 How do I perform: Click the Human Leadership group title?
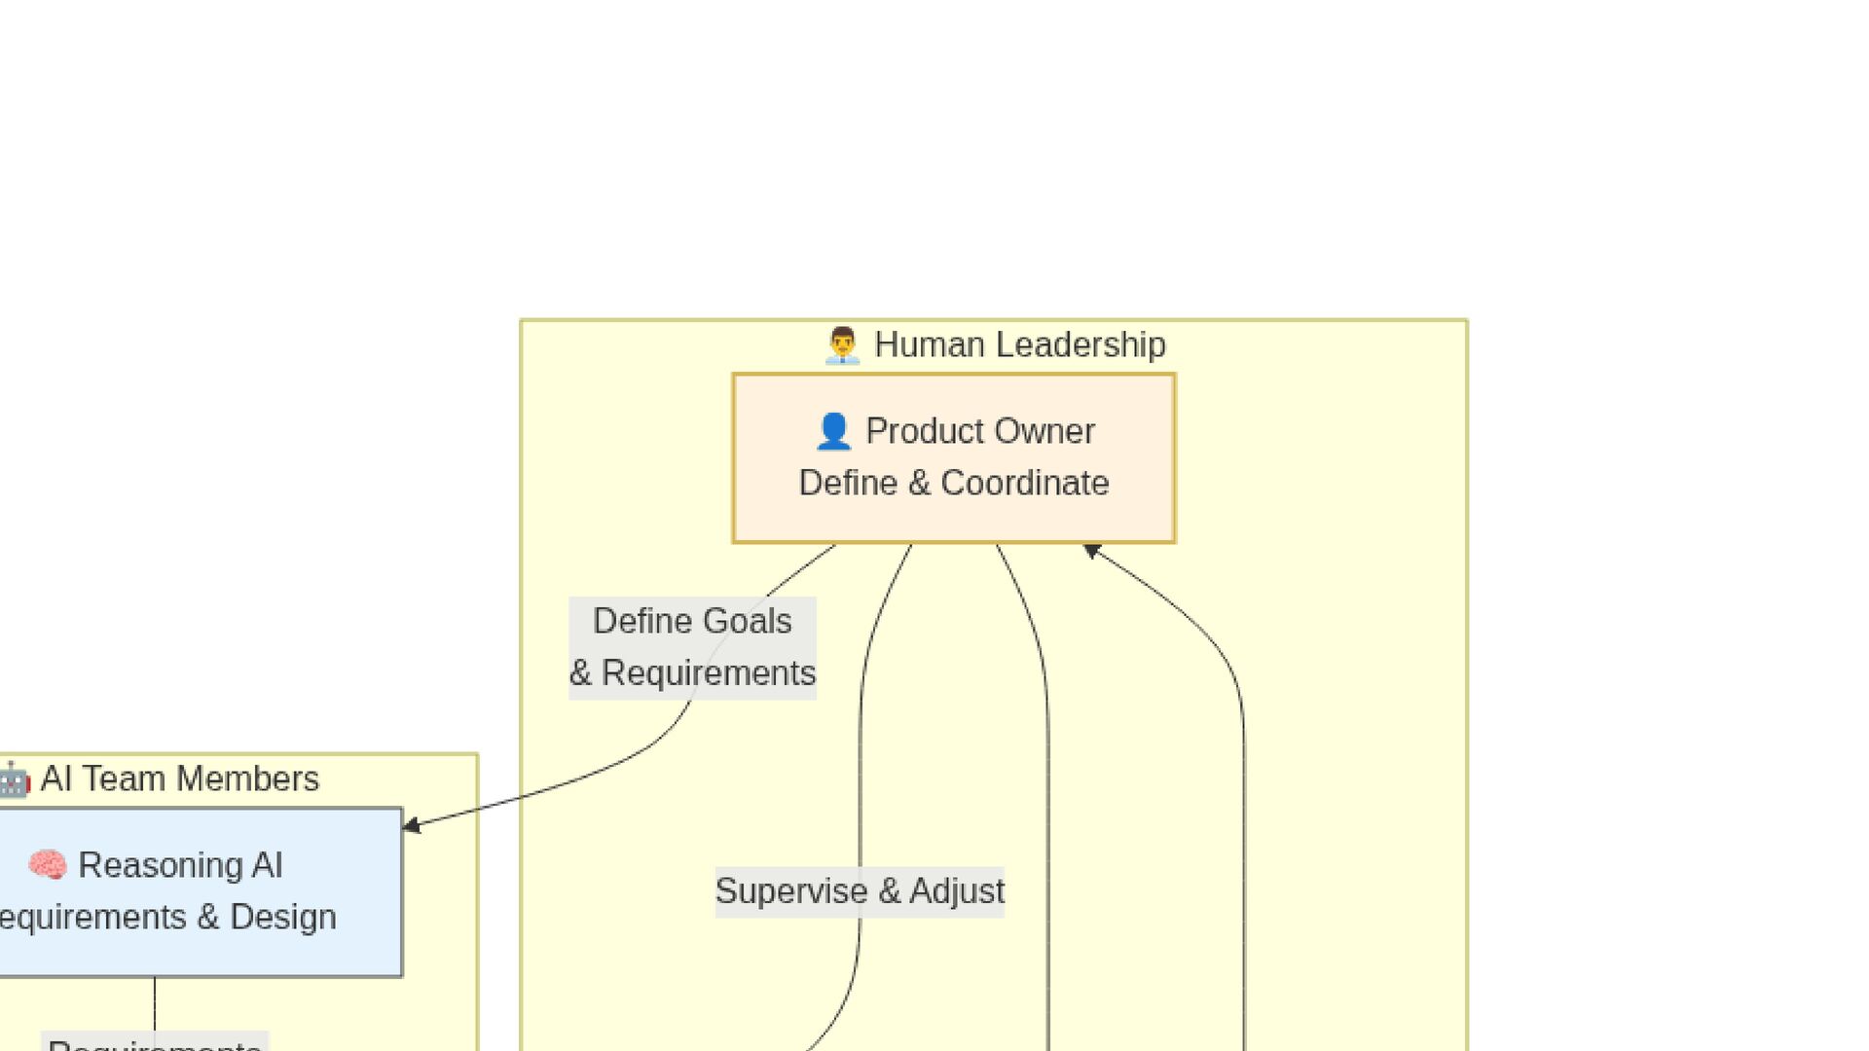click(995, 344)
